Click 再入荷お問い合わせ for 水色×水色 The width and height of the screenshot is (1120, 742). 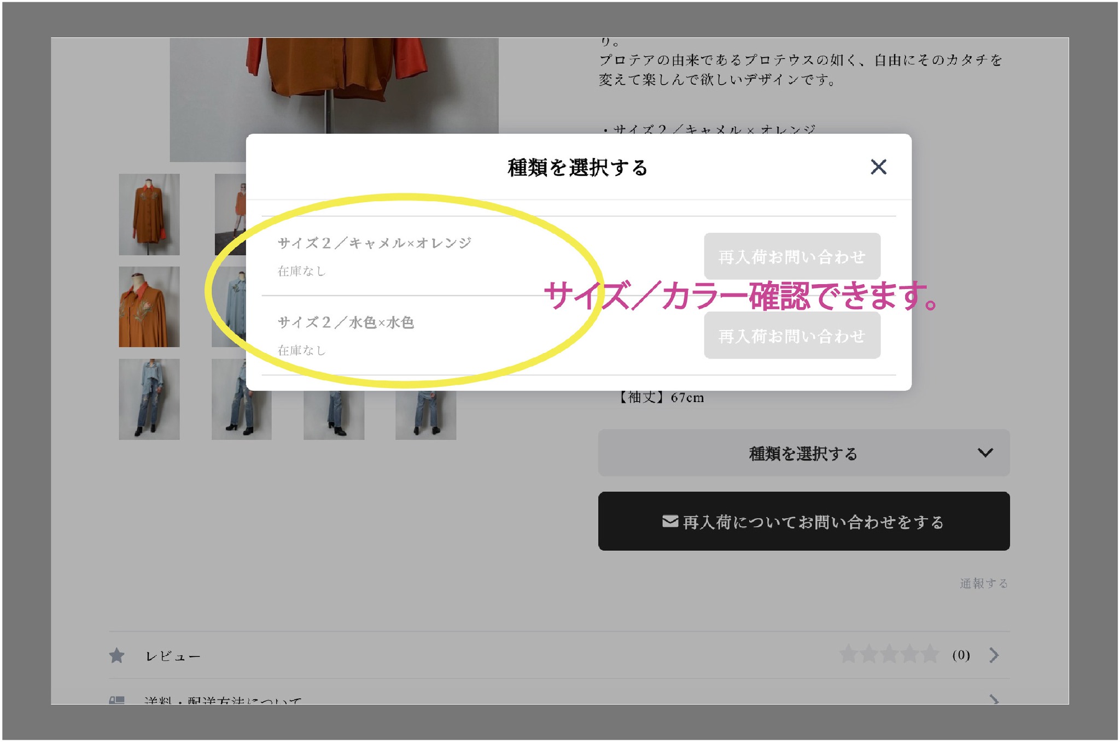click(x=792, y=335)
